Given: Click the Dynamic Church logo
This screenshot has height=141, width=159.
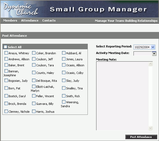Looking at the screenshot, I should pyautogui.click(x=20, y=9).
